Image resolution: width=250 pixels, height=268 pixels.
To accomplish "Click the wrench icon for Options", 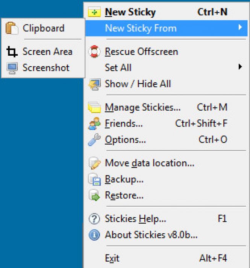I will tap(94, 140).
